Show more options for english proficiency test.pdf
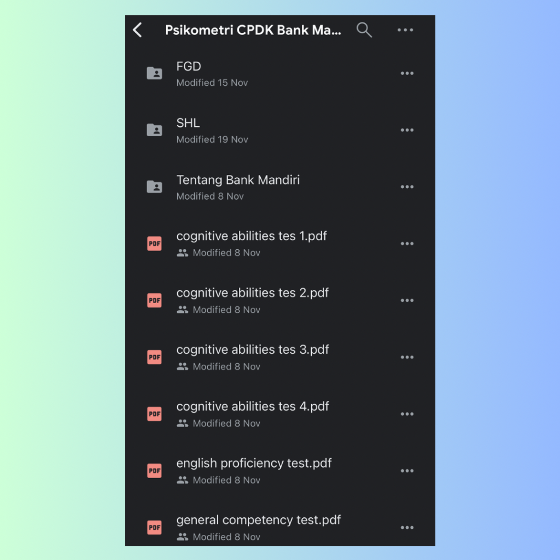 click(407, 471)
